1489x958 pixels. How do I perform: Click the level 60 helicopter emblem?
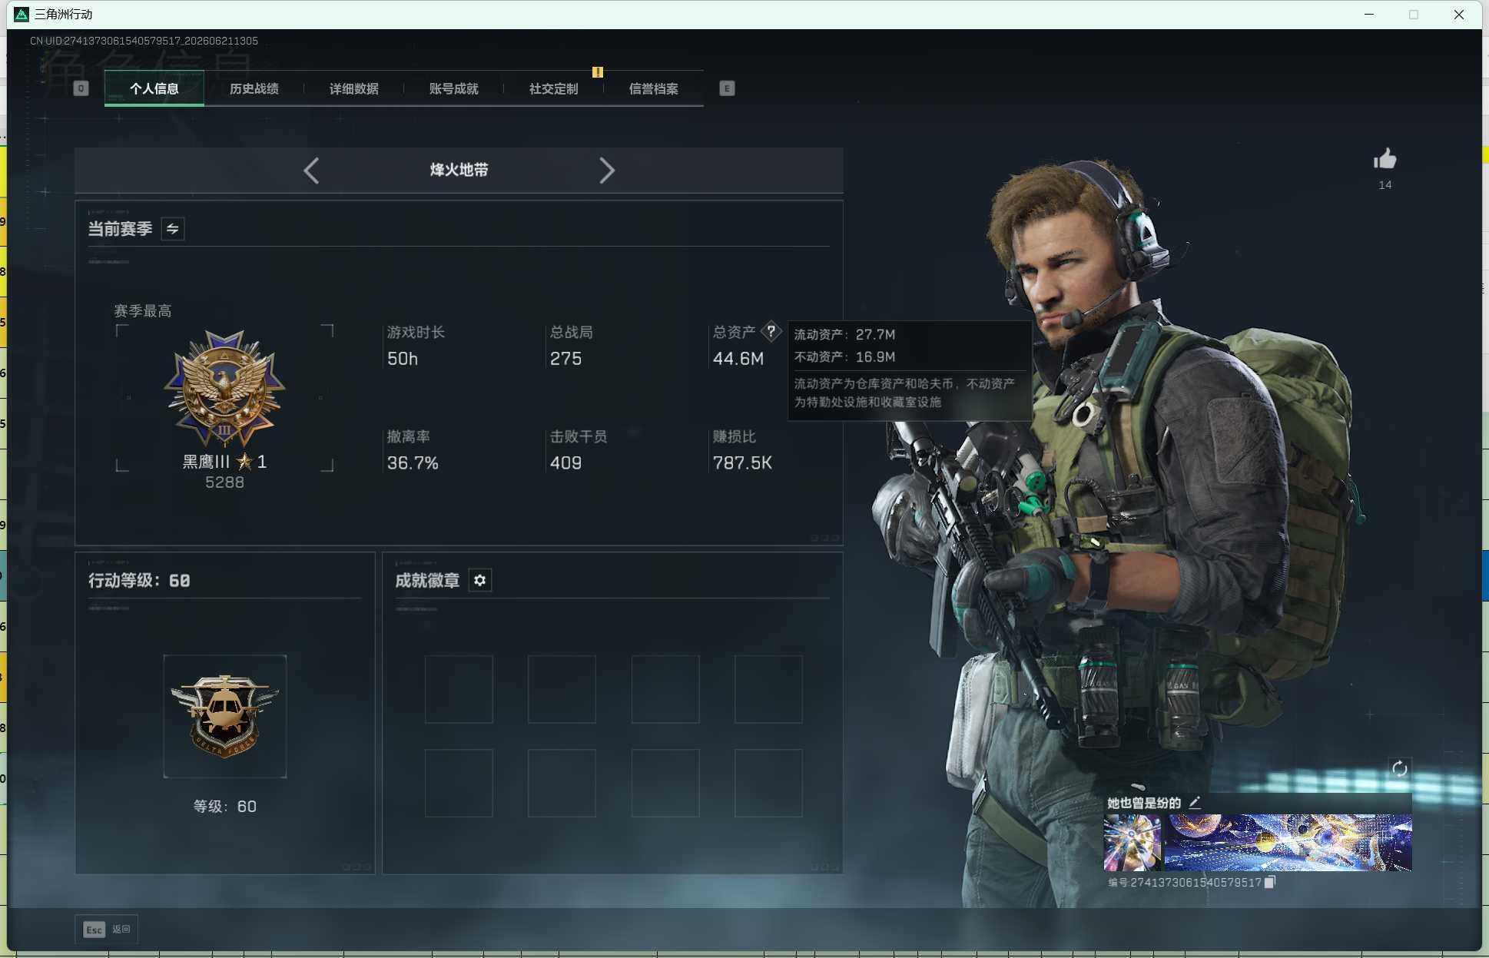point(224,716)
